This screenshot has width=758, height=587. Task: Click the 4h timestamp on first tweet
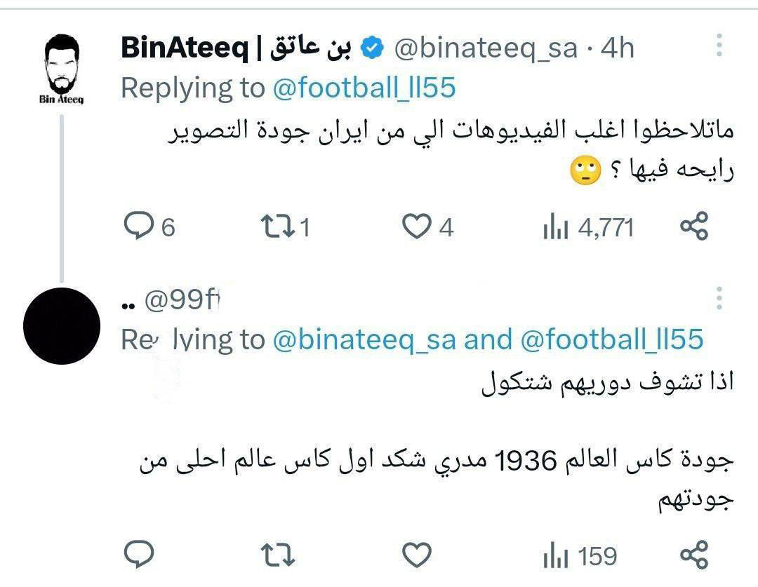tap(616, 48)
